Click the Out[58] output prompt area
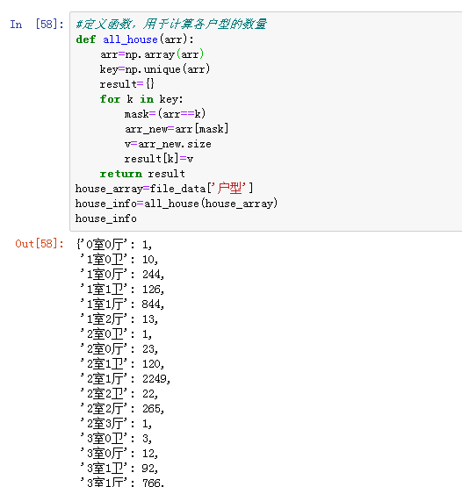Image resolution: width=462 pixels, height=487 pixels. click(40, 244)
